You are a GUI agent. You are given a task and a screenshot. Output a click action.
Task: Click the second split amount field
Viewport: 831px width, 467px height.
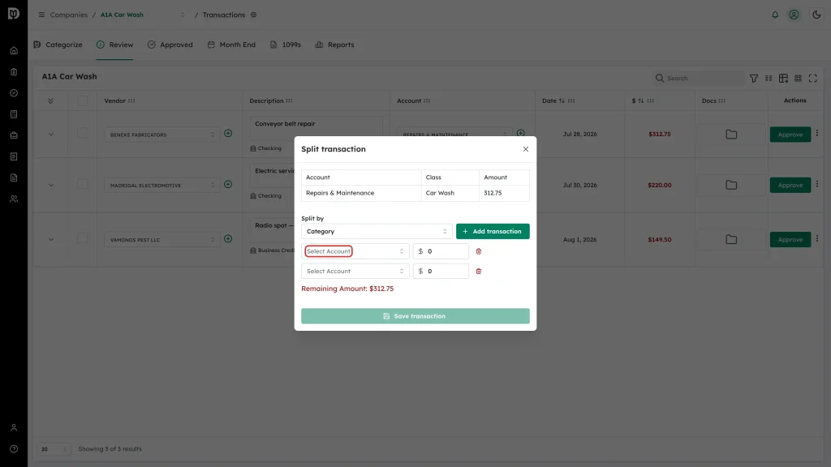point(441,271)
